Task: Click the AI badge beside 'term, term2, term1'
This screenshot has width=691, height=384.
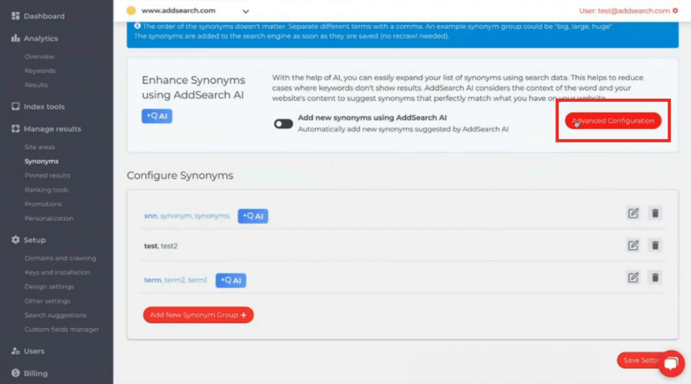Action: 231,280
